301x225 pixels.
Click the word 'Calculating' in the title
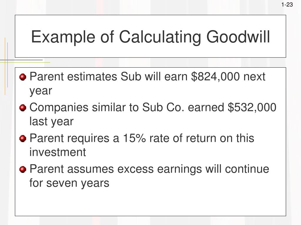coord(160,37)
